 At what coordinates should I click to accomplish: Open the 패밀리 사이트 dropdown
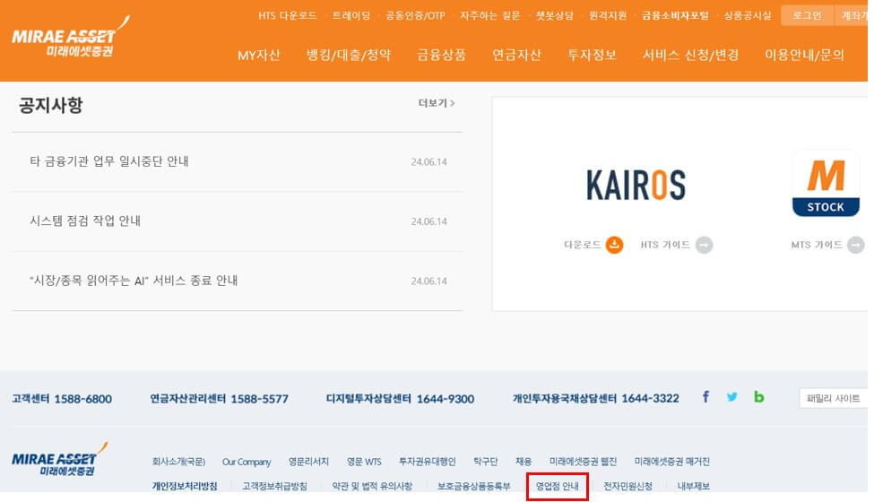pyautogui.click(x=834, y=398)
